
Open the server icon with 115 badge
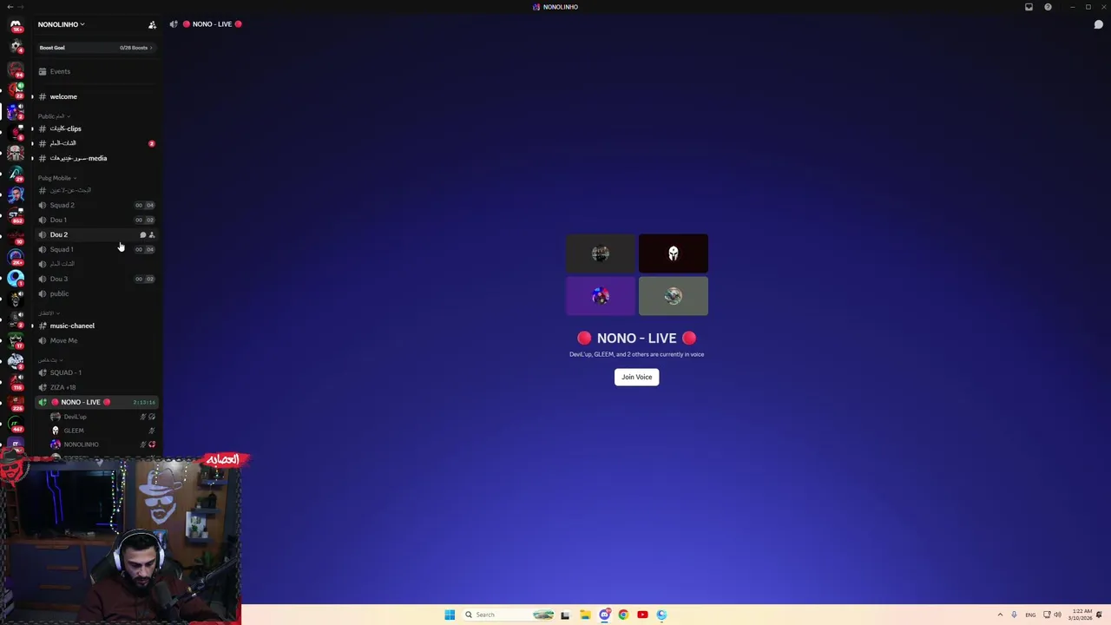tap(16, 382)
